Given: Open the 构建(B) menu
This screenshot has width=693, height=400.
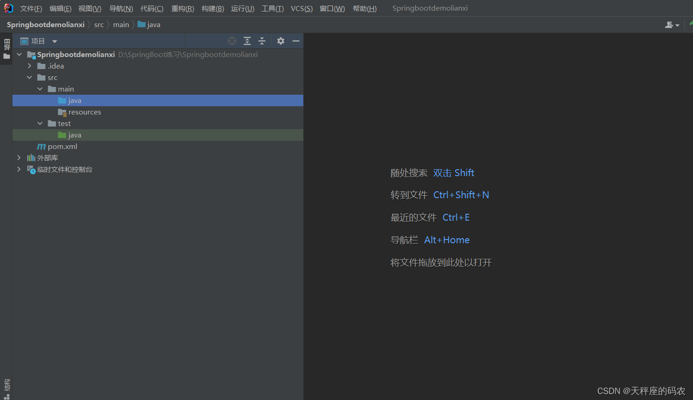Looking at the screenshot, I should tap(213, 8).
